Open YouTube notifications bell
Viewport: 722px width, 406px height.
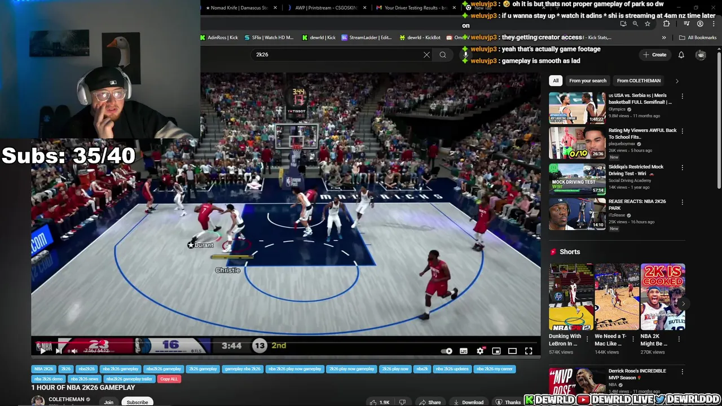point(681,55)
